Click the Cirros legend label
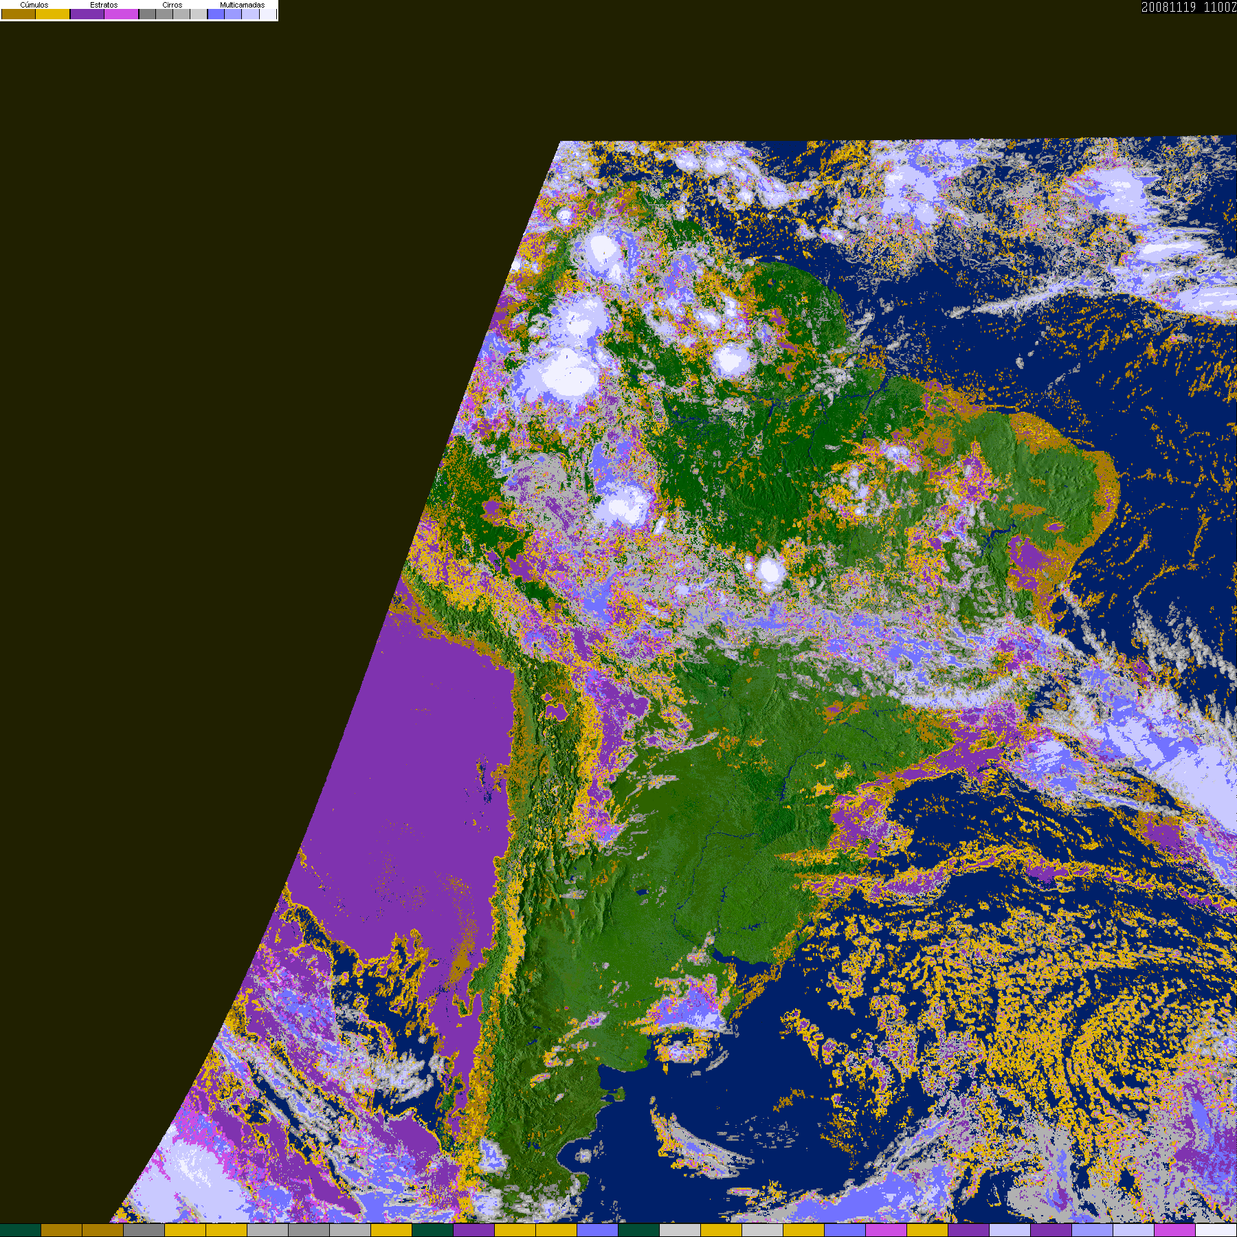Image resolution: width=1237 pixels, height=1237 pixels. (172, 5)
